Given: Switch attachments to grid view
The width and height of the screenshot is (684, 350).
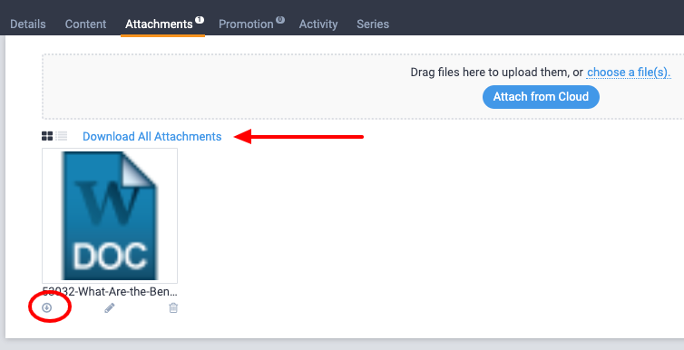Looking at the screenshot, I should click(47, 136).
